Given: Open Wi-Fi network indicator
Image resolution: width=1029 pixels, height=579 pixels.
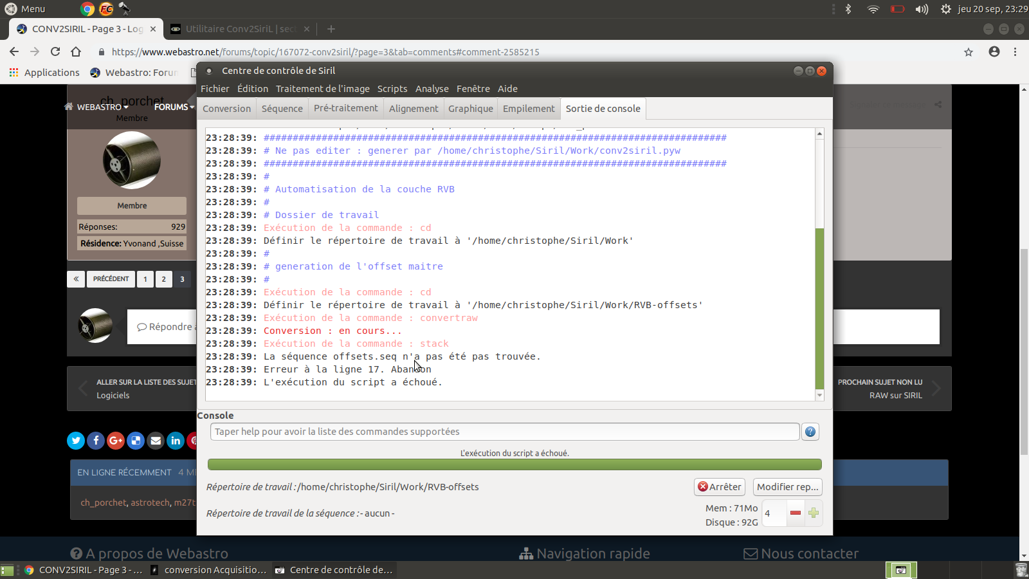Looking at the screenshot, I should pyautogui.click(x=873, y=9).
